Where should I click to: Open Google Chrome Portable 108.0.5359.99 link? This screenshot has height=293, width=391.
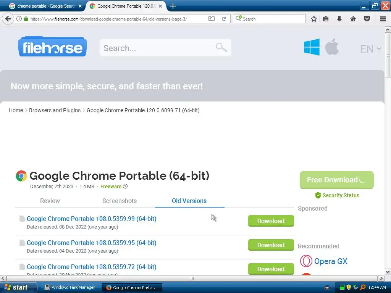click(92, 219)
